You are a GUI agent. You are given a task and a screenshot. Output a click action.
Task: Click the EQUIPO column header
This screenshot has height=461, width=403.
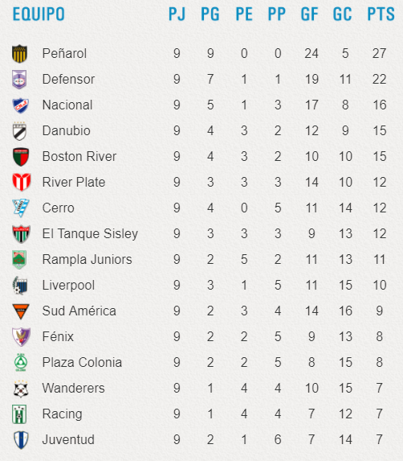39,14
